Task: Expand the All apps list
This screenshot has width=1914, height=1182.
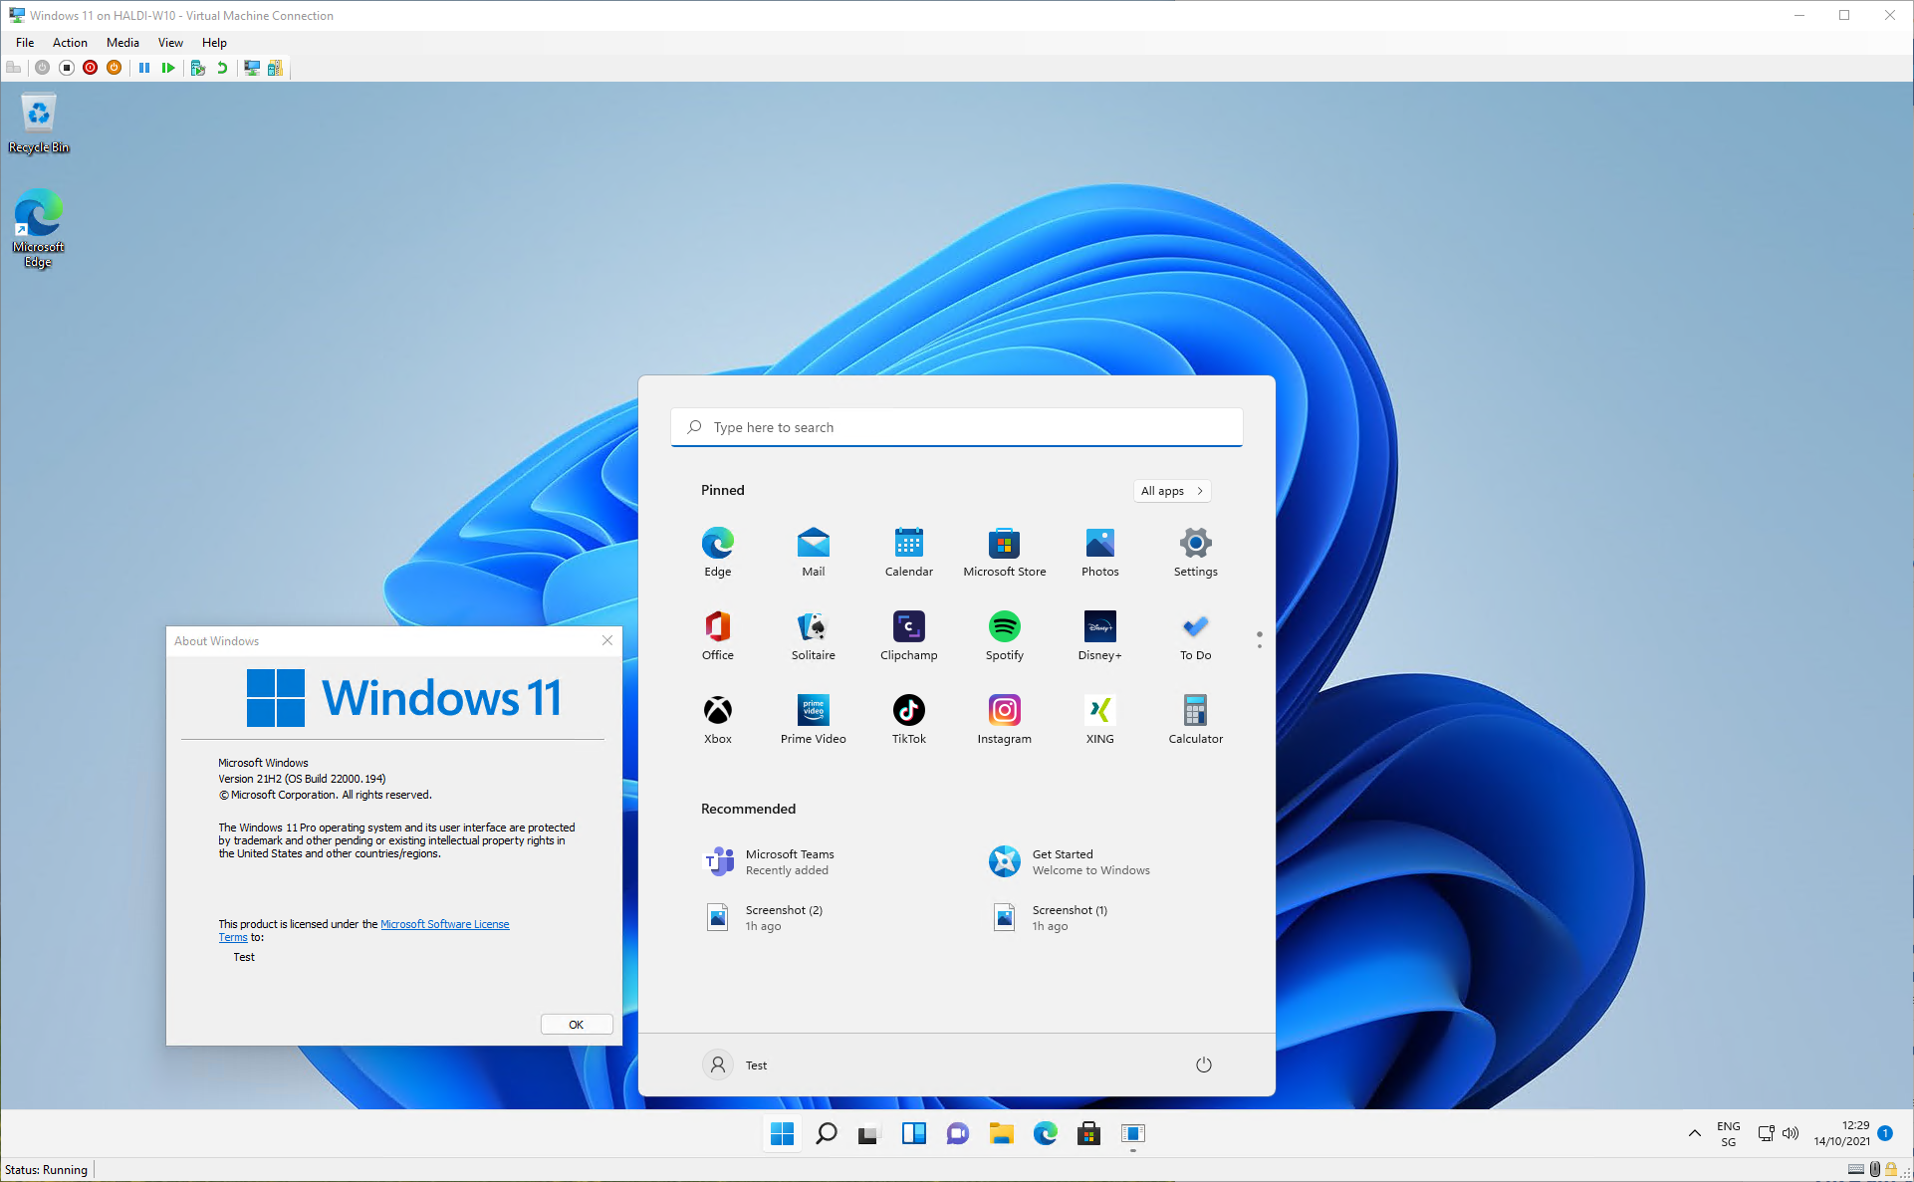Action: coord(1172,491)
